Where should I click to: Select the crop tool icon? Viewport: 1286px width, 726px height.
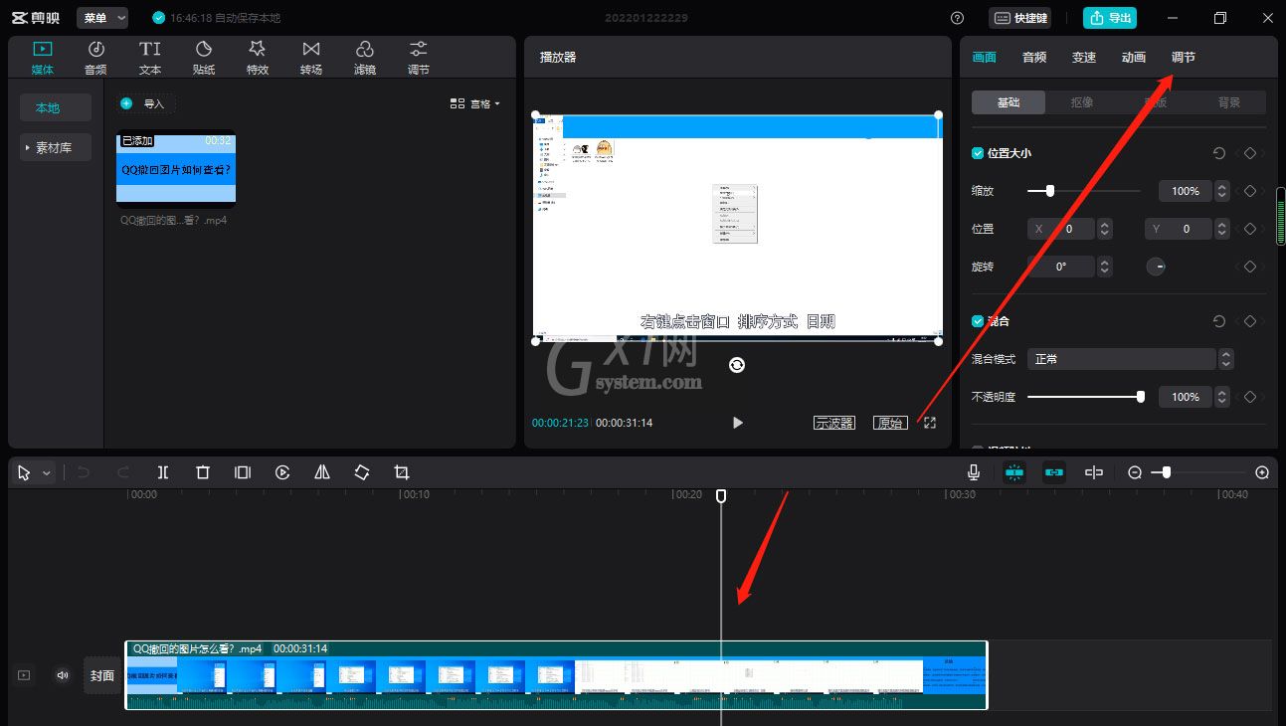(x=402, y=472)
